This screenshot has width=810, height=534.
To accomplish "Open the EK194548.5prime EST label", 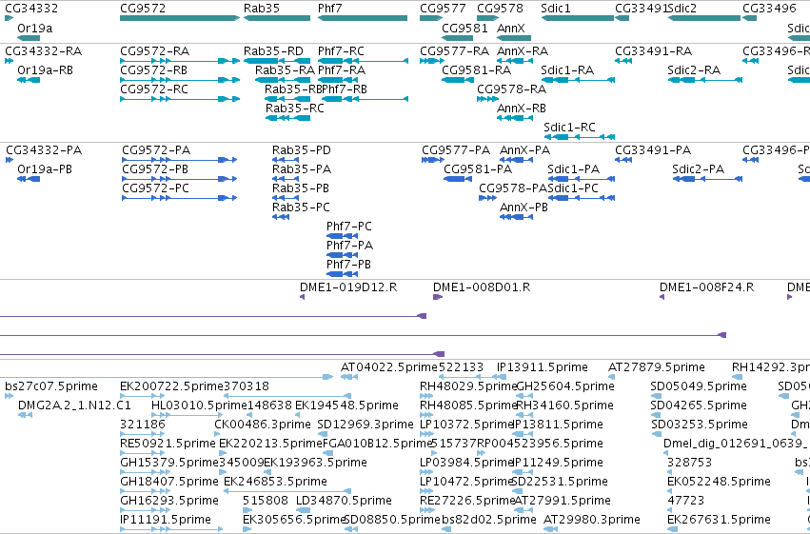I will point(346,405).
